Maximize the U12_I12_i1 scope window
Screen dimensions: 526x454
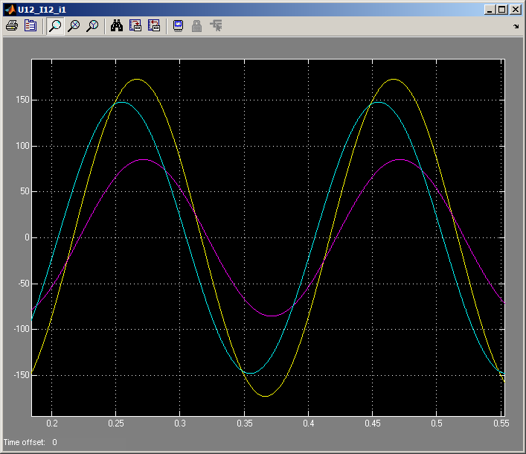coord(502,10)
